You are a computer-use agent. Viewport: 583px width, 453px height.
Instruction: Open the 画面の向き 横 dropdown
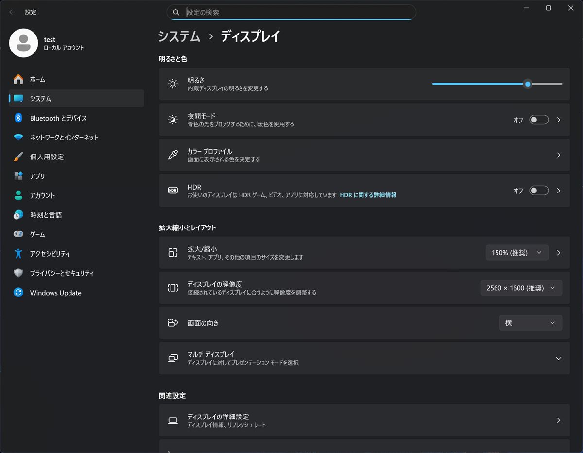(530, 323)
